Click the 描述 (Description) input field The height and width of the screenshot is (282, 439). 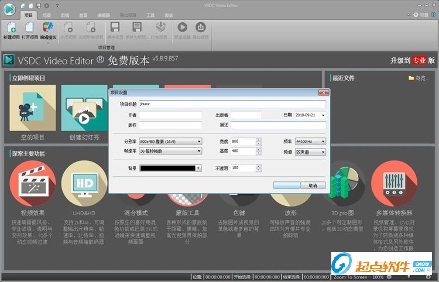click(x=279, y=125)
